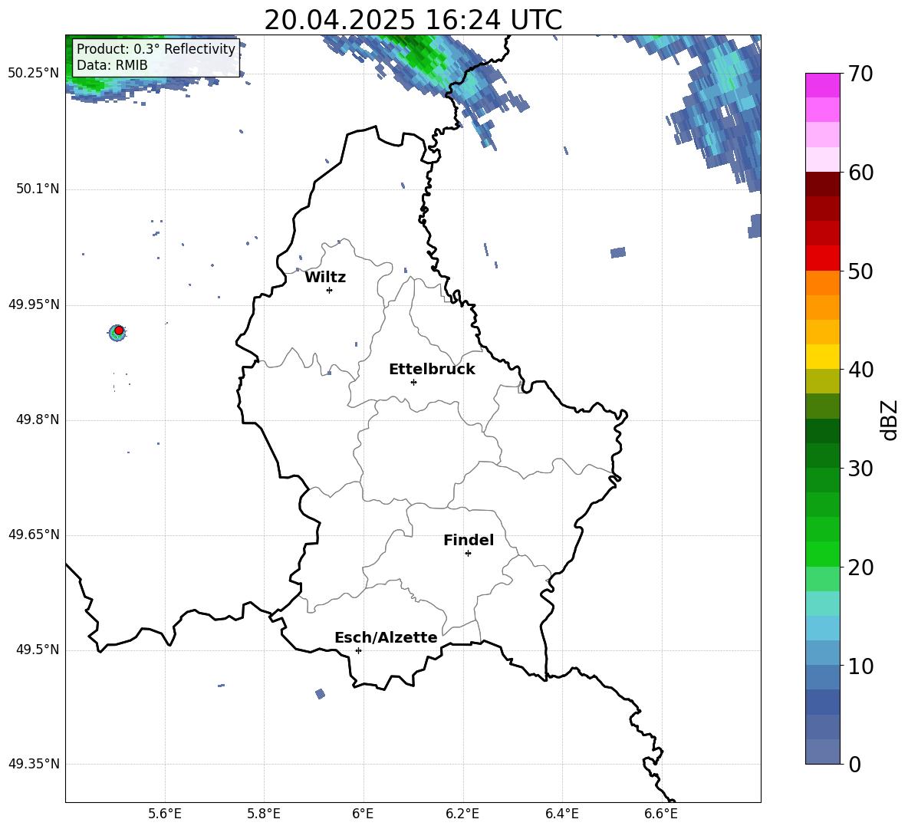Pick the dark maroon colorbar swatch below 60
908x829 pixels.
click(823, 184)
